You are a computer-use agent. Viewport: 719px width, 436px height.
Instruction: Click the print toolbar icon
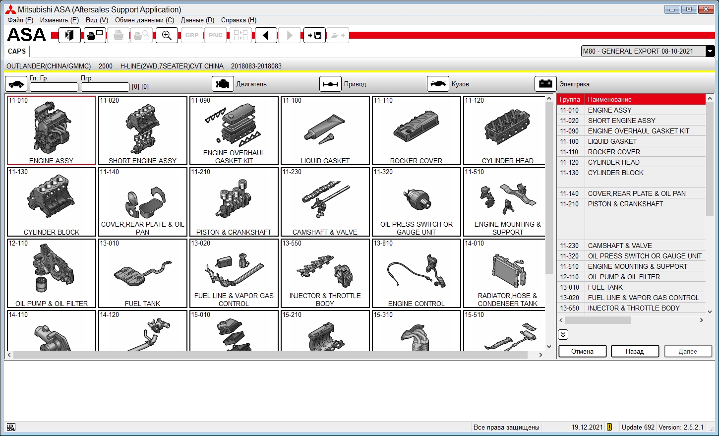(118, 35)
